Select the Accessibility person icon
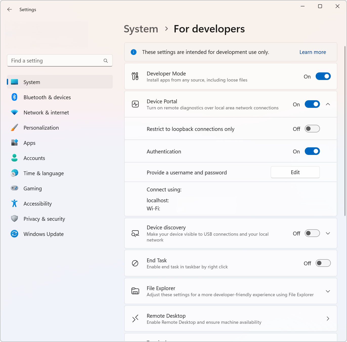 click(x=14, y=203)
